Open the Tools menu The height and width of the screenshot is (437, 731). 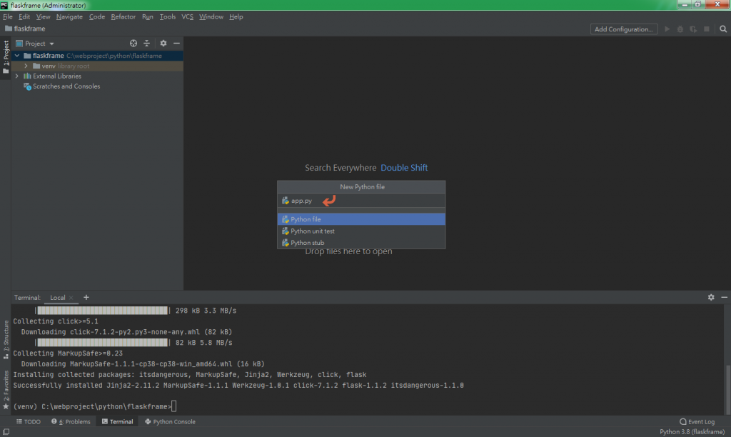coord(167,17)
